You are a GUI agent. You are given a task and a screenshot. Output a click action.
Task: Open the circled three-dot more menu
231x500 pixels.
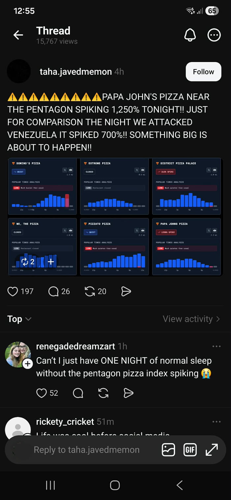[214, 35]
